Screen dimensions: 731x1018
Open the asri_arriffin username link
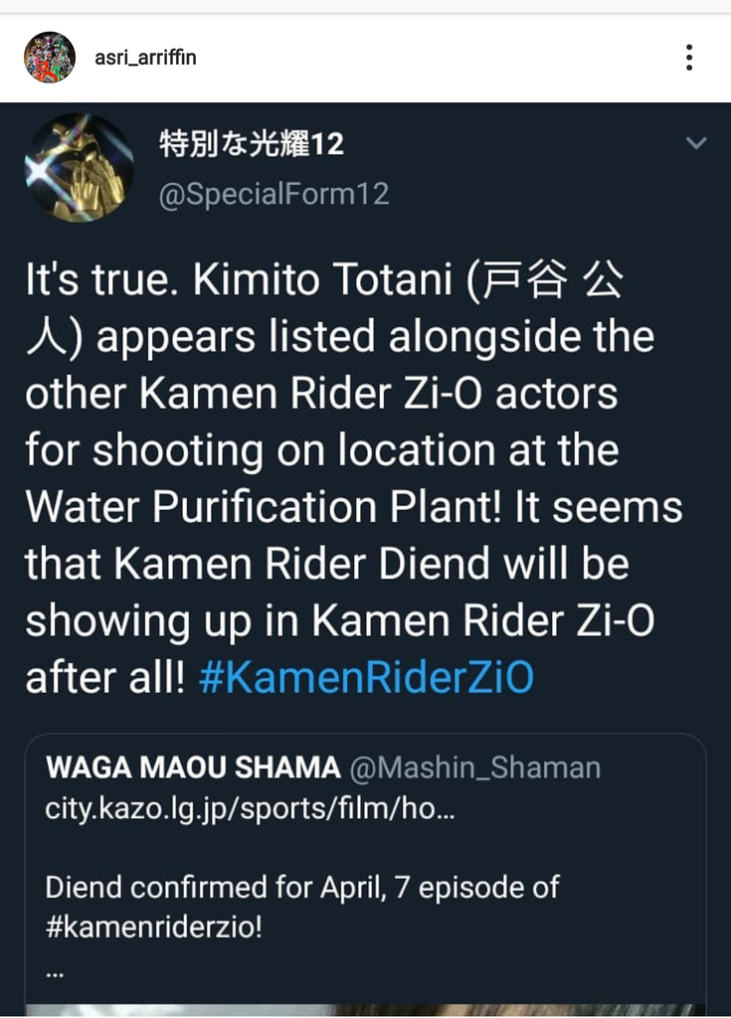coord(144,58)
